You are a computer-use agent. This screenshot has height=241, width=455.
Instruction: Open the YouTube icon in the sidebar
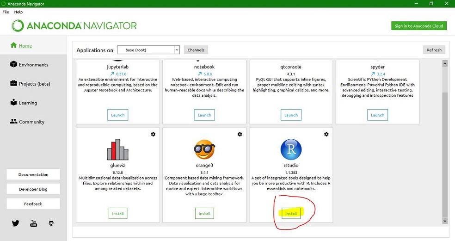click(34, 223)
